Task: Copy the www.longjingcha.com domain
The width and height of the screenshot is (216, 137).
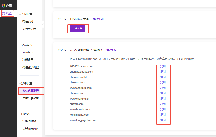Action: (x=163, y=120)
